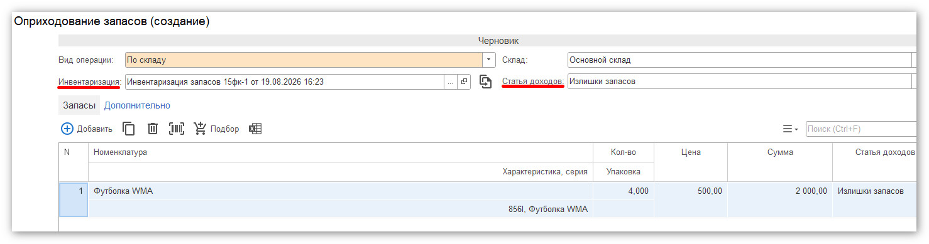The width and height of the screenshot is (929, 244).
Task: Click the Вид операции field По складу
Action: pos(304,60)
